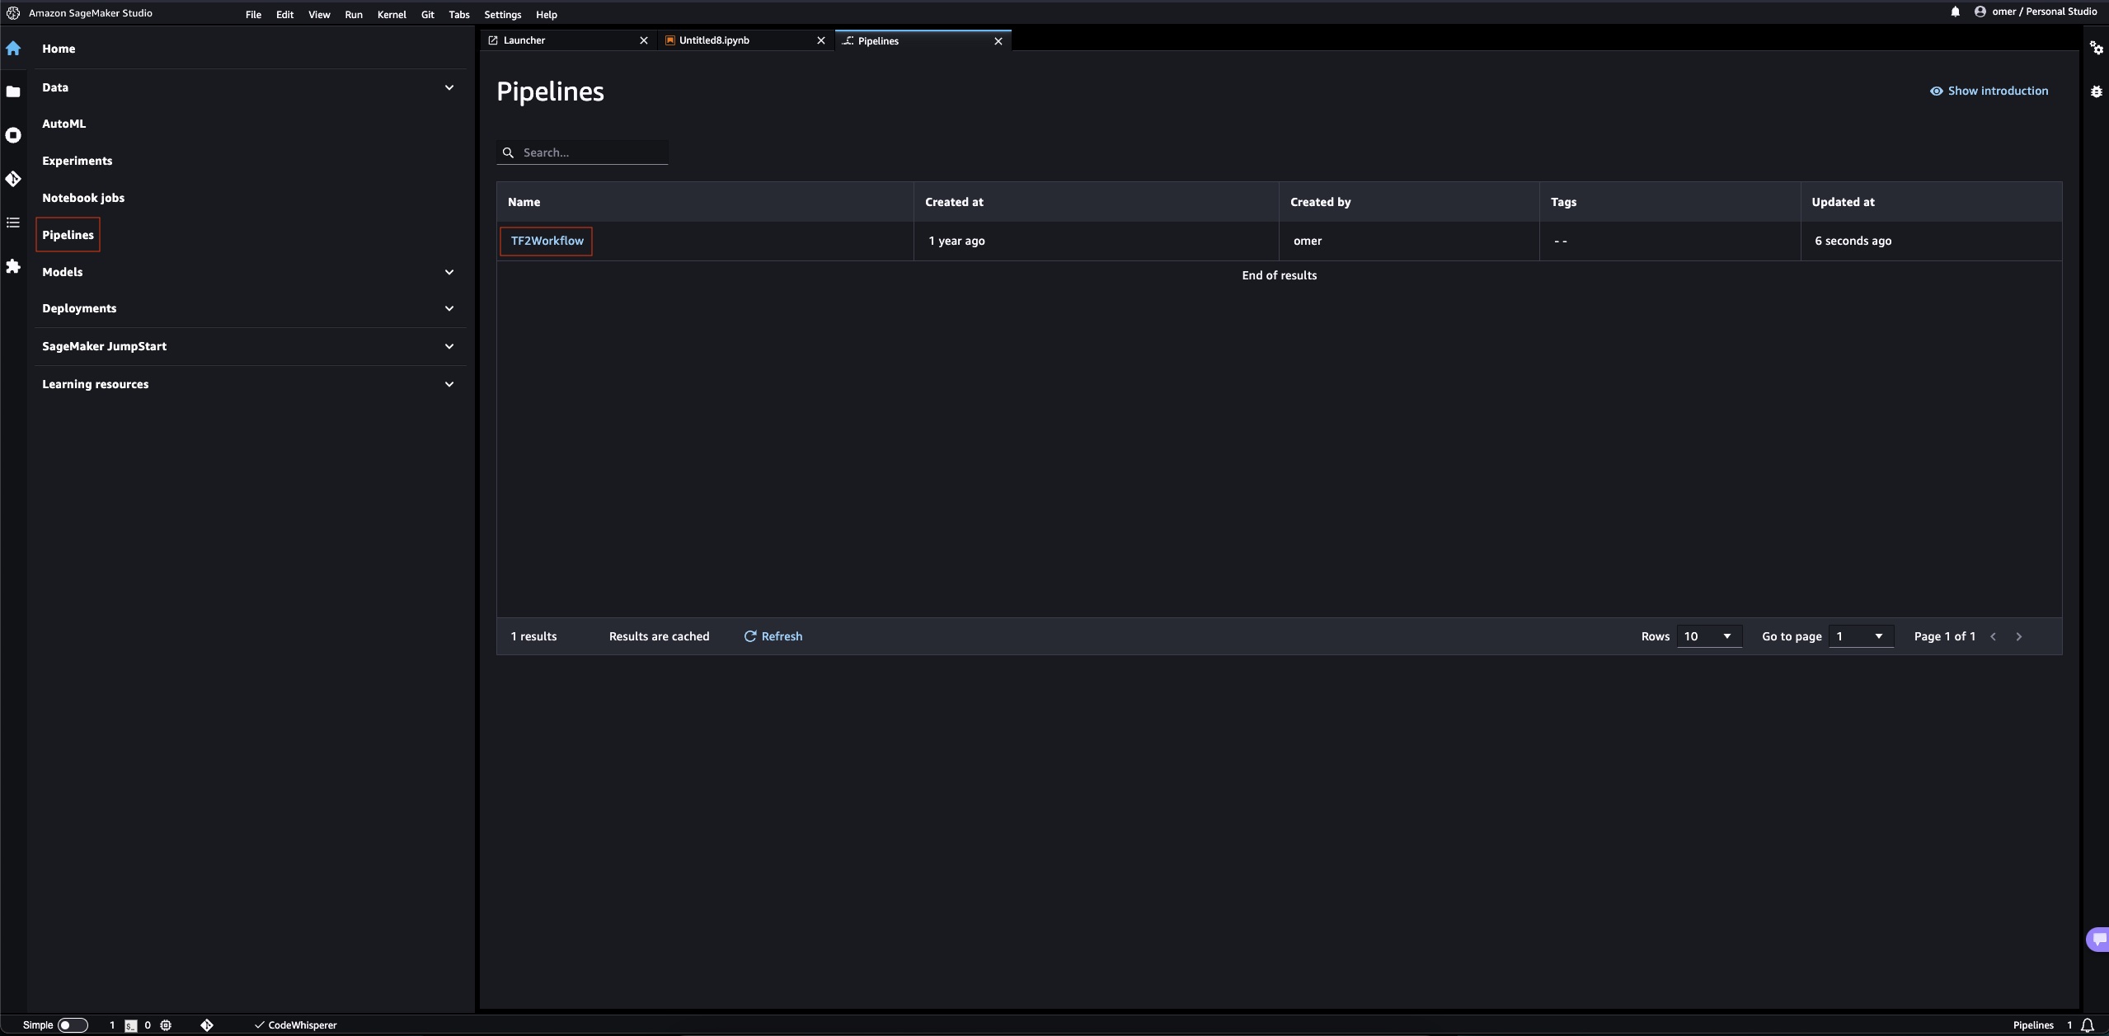
Task: Go to previous results page arrow
Action: tap(1994, 636)
